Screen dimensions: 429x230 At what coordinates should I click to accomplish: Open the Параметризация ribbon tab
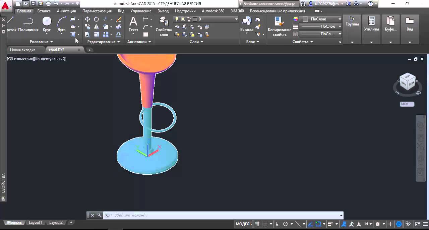[97, 11]
